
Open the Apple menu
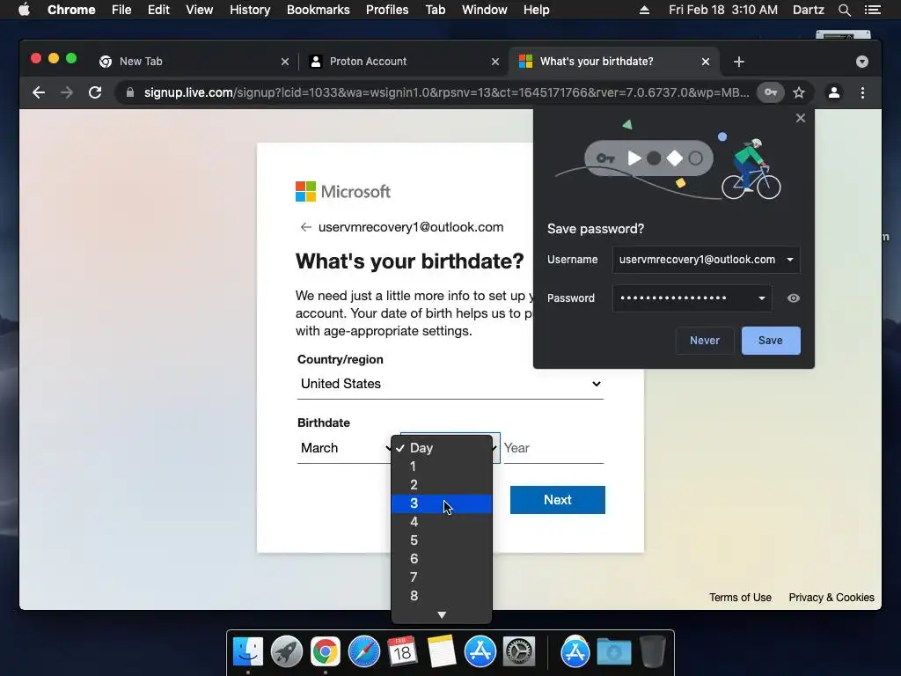[24, 10]
